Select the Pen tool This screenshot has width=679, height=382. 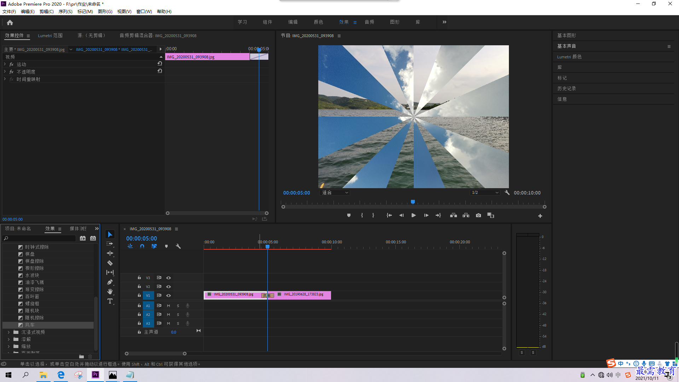tap(110, 282)
